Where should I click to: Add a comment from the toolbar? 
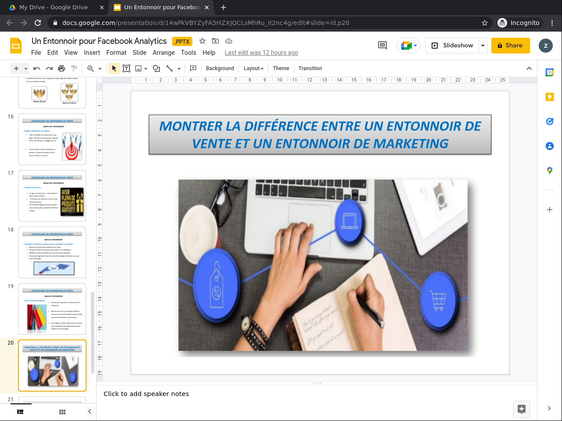[193, 68]
